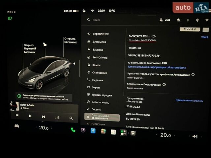Tap Открыть Передний багажник
211x158 pixels.
[30, 48]
